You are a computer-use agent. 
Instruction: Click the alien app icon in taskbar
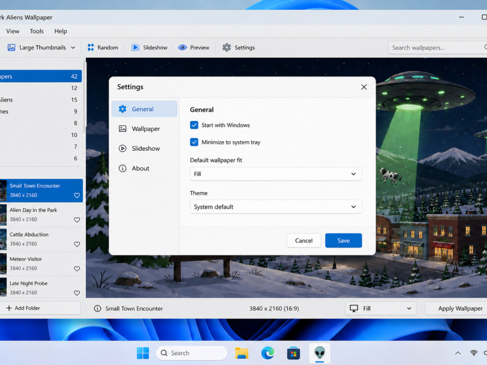pyautogui.click(x=320, y=353)
